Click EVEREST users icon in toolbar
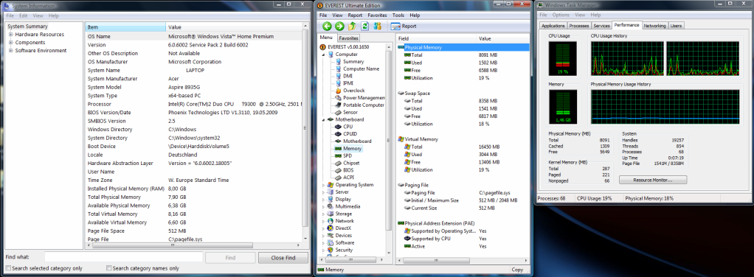Image resolution: width=754 pixels, height=277 pixels. 378,26
